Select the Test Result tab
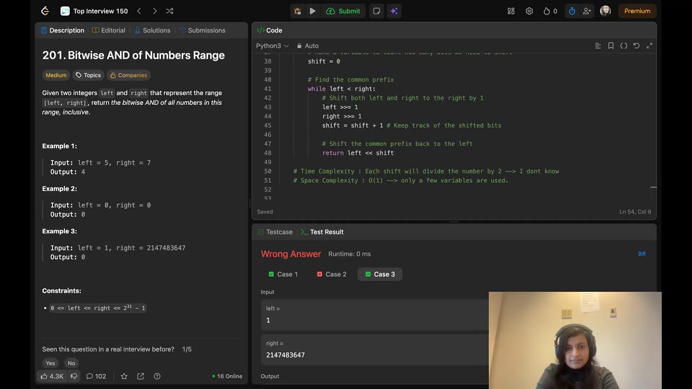 (322, 232)
